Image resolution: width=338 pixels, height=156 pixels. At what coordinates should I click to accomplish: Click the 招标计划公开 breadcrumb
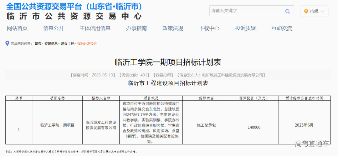[x=87, y=43]
